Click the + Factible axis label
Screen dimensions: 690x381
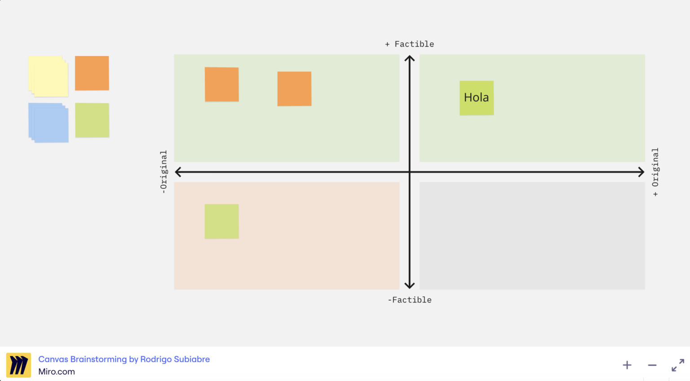click(x=409, y=44)
